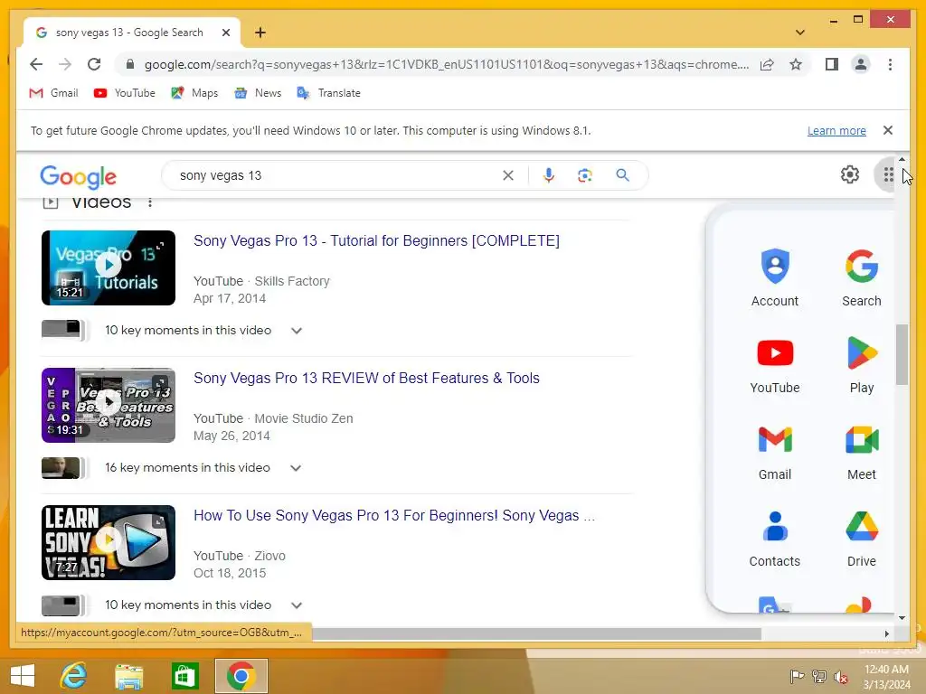
Task: Bookmark this page with the star icon
Action: pos(796,64)
